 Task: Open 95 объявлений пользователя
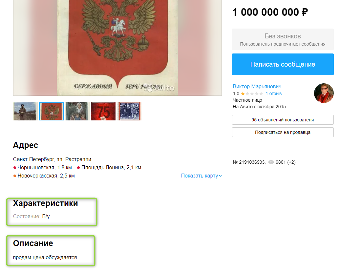[283, 120]
